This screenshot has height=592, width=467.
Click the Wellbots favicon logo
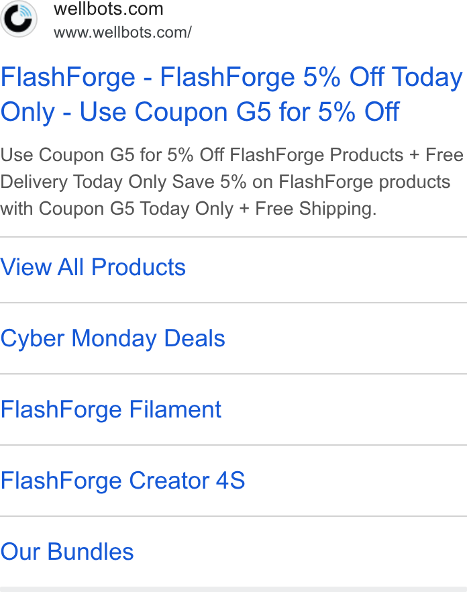tap(19, 19)
